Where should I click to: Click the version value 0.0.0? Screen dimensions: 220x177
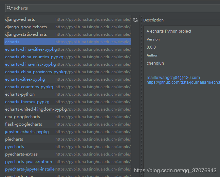click(x=151, y=47)
